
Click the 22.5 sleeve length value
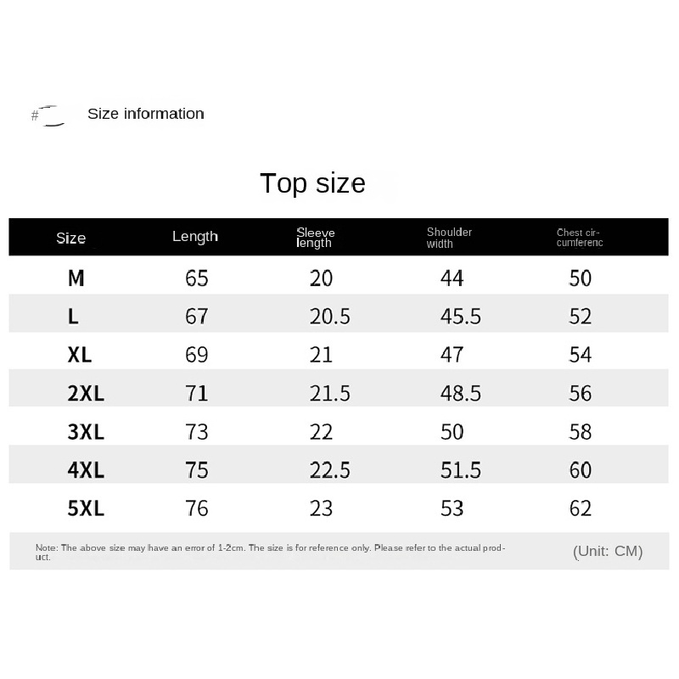(x=329, y=470)
